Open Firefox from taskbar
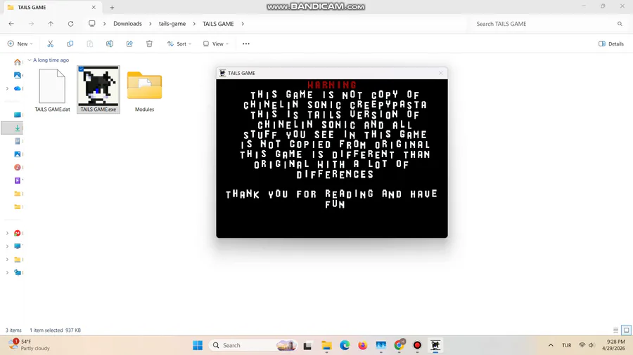 click(362, 345)
